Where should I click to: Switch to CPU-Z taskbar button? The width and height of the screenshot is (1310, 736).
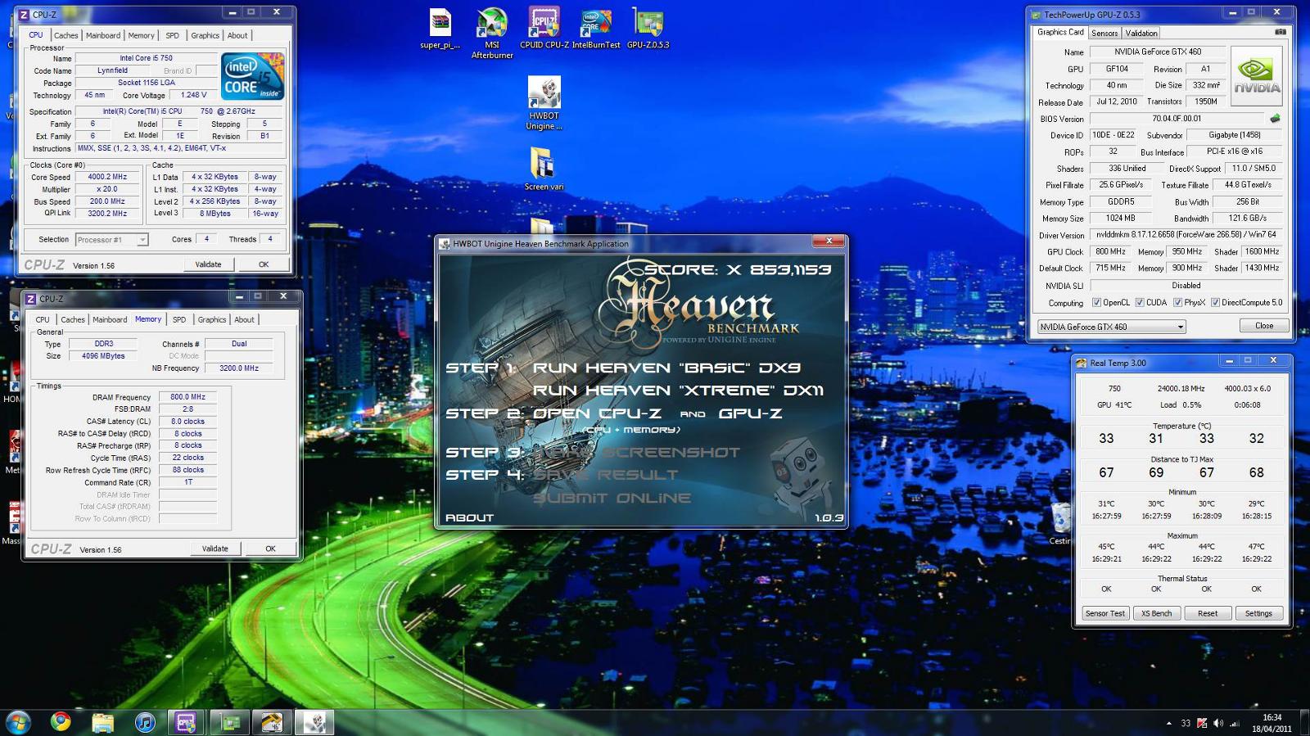[x=187, y=722]
